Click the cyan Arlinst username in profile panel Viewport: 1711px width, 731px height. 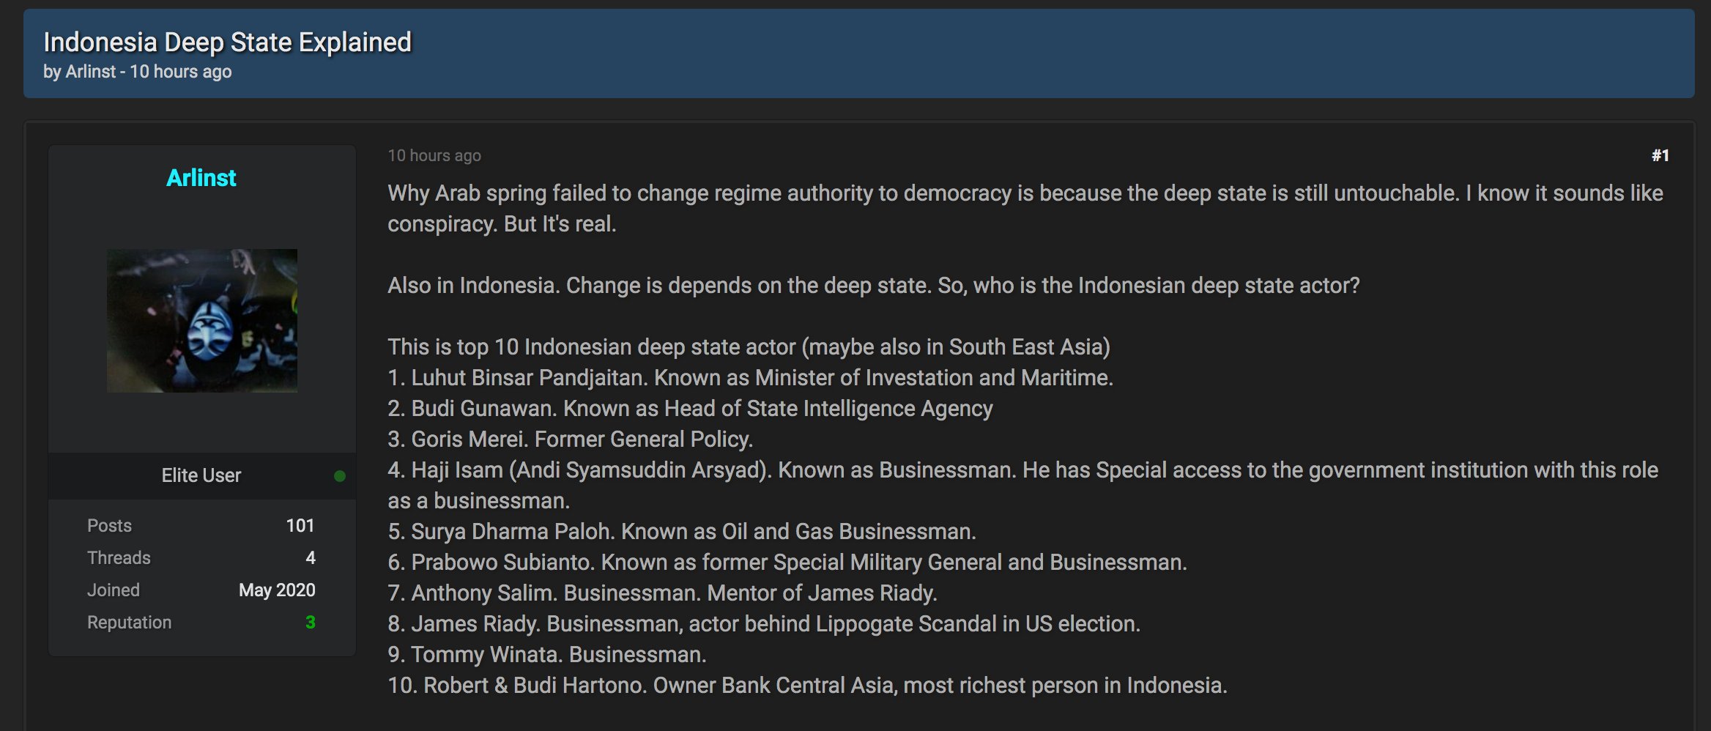[201, 178]
